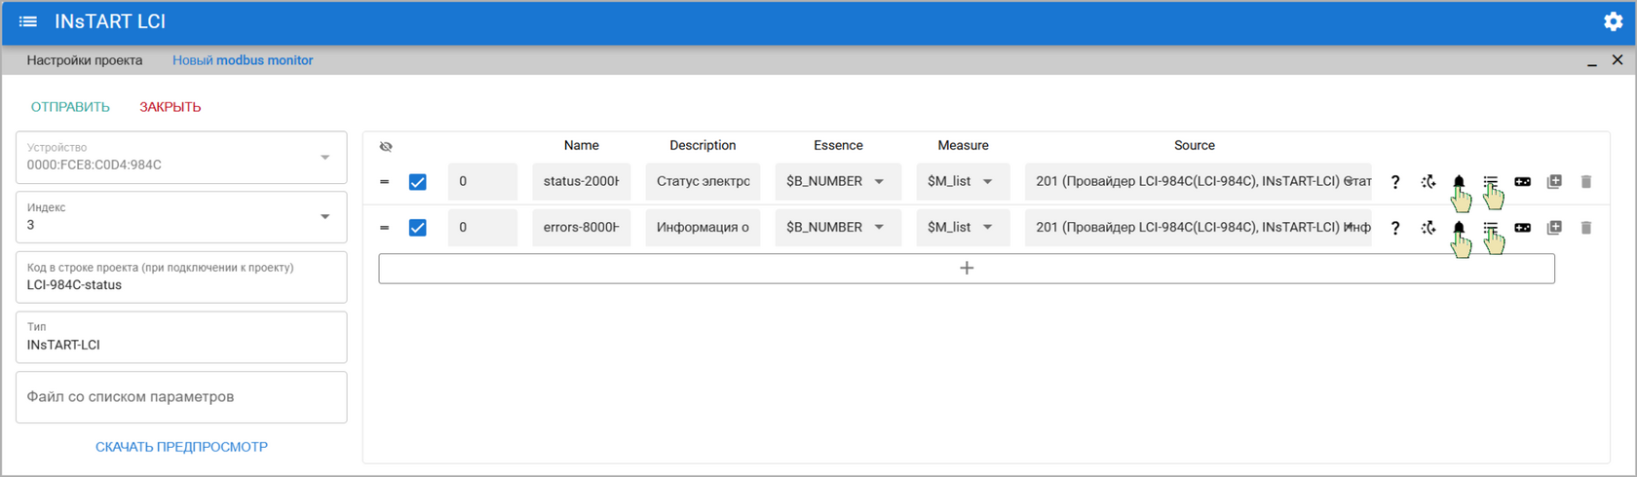1637x477 pixels.
Task: Click the СКАЧАТЬ ПРЕДПРОСМОТР link
Action: 181,447
